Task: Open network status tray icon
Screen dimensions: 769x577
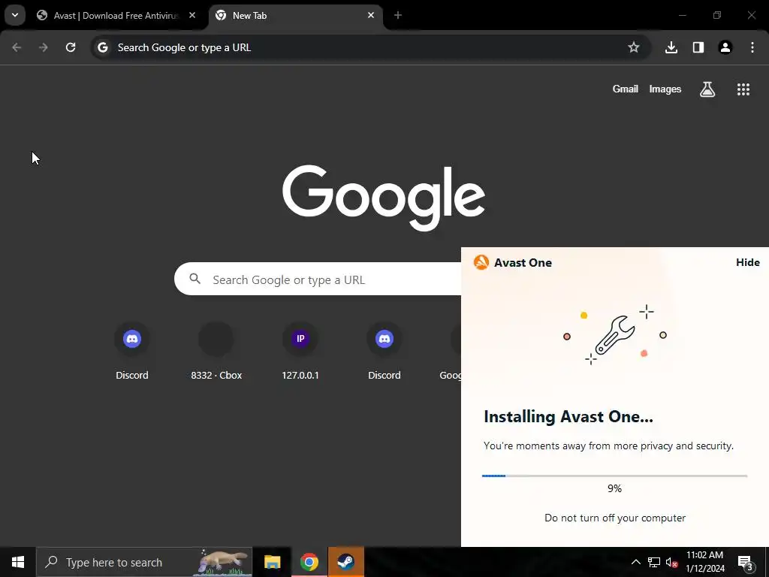Action: (x=654, y=562)
